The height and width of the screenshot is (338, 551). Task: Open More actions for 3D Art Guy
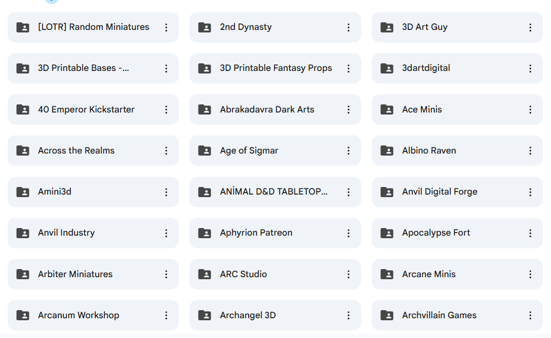coord(530,27)
